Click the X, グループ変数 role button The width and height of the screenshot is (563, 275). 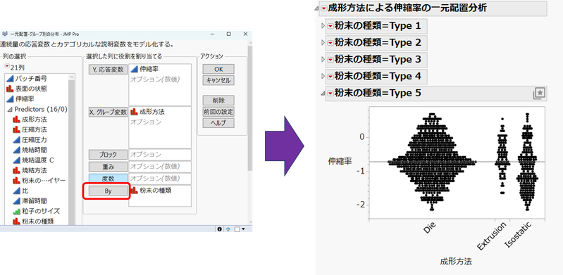pos(108,113)
